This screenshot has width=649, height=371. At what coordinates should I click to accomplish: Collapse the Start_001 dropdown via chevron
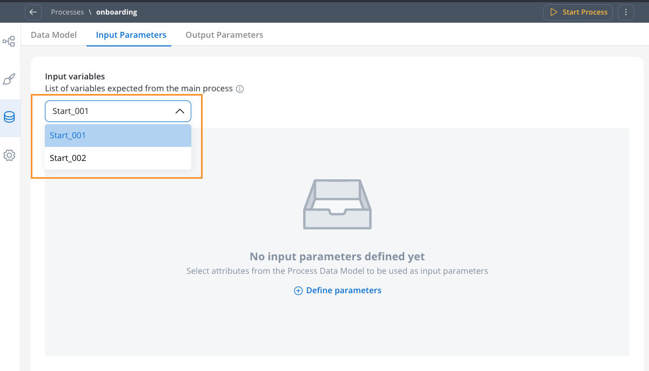coord(180,111)
